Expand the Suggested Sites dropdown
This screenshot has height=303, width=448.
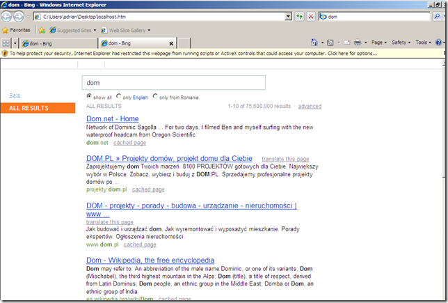pos(95,31)
